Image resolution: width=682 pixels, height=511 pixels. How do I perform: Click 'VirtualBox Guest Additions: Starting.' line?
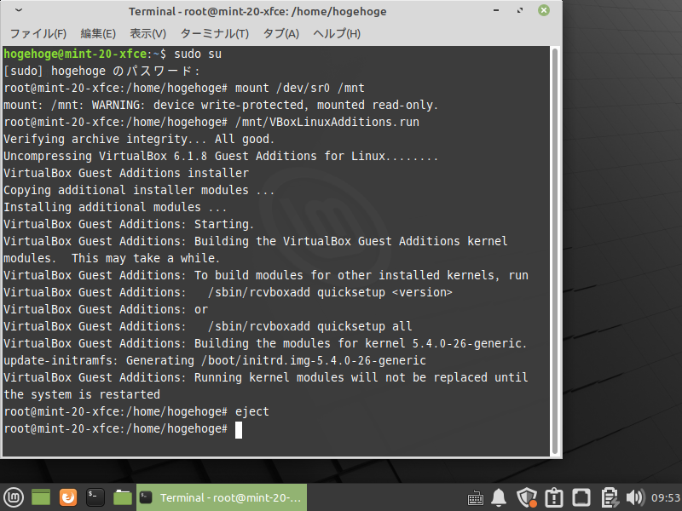pyautogui.click(x=129, y=224)
